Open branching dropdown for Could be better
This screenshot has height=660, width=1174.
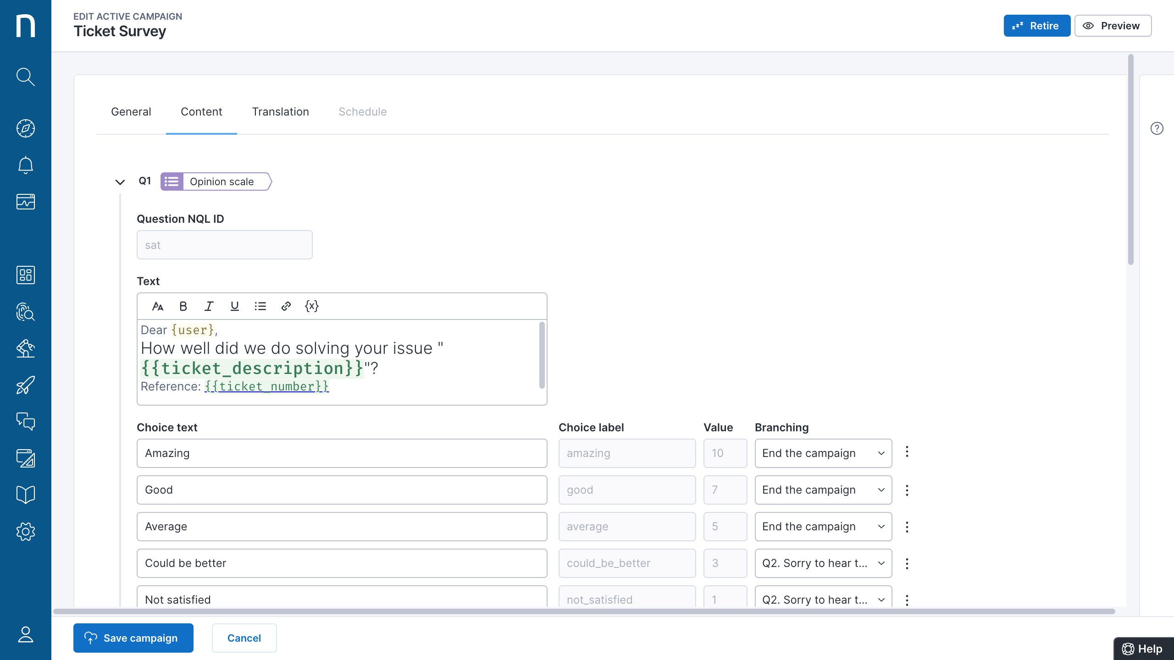(x=823, y=563)
